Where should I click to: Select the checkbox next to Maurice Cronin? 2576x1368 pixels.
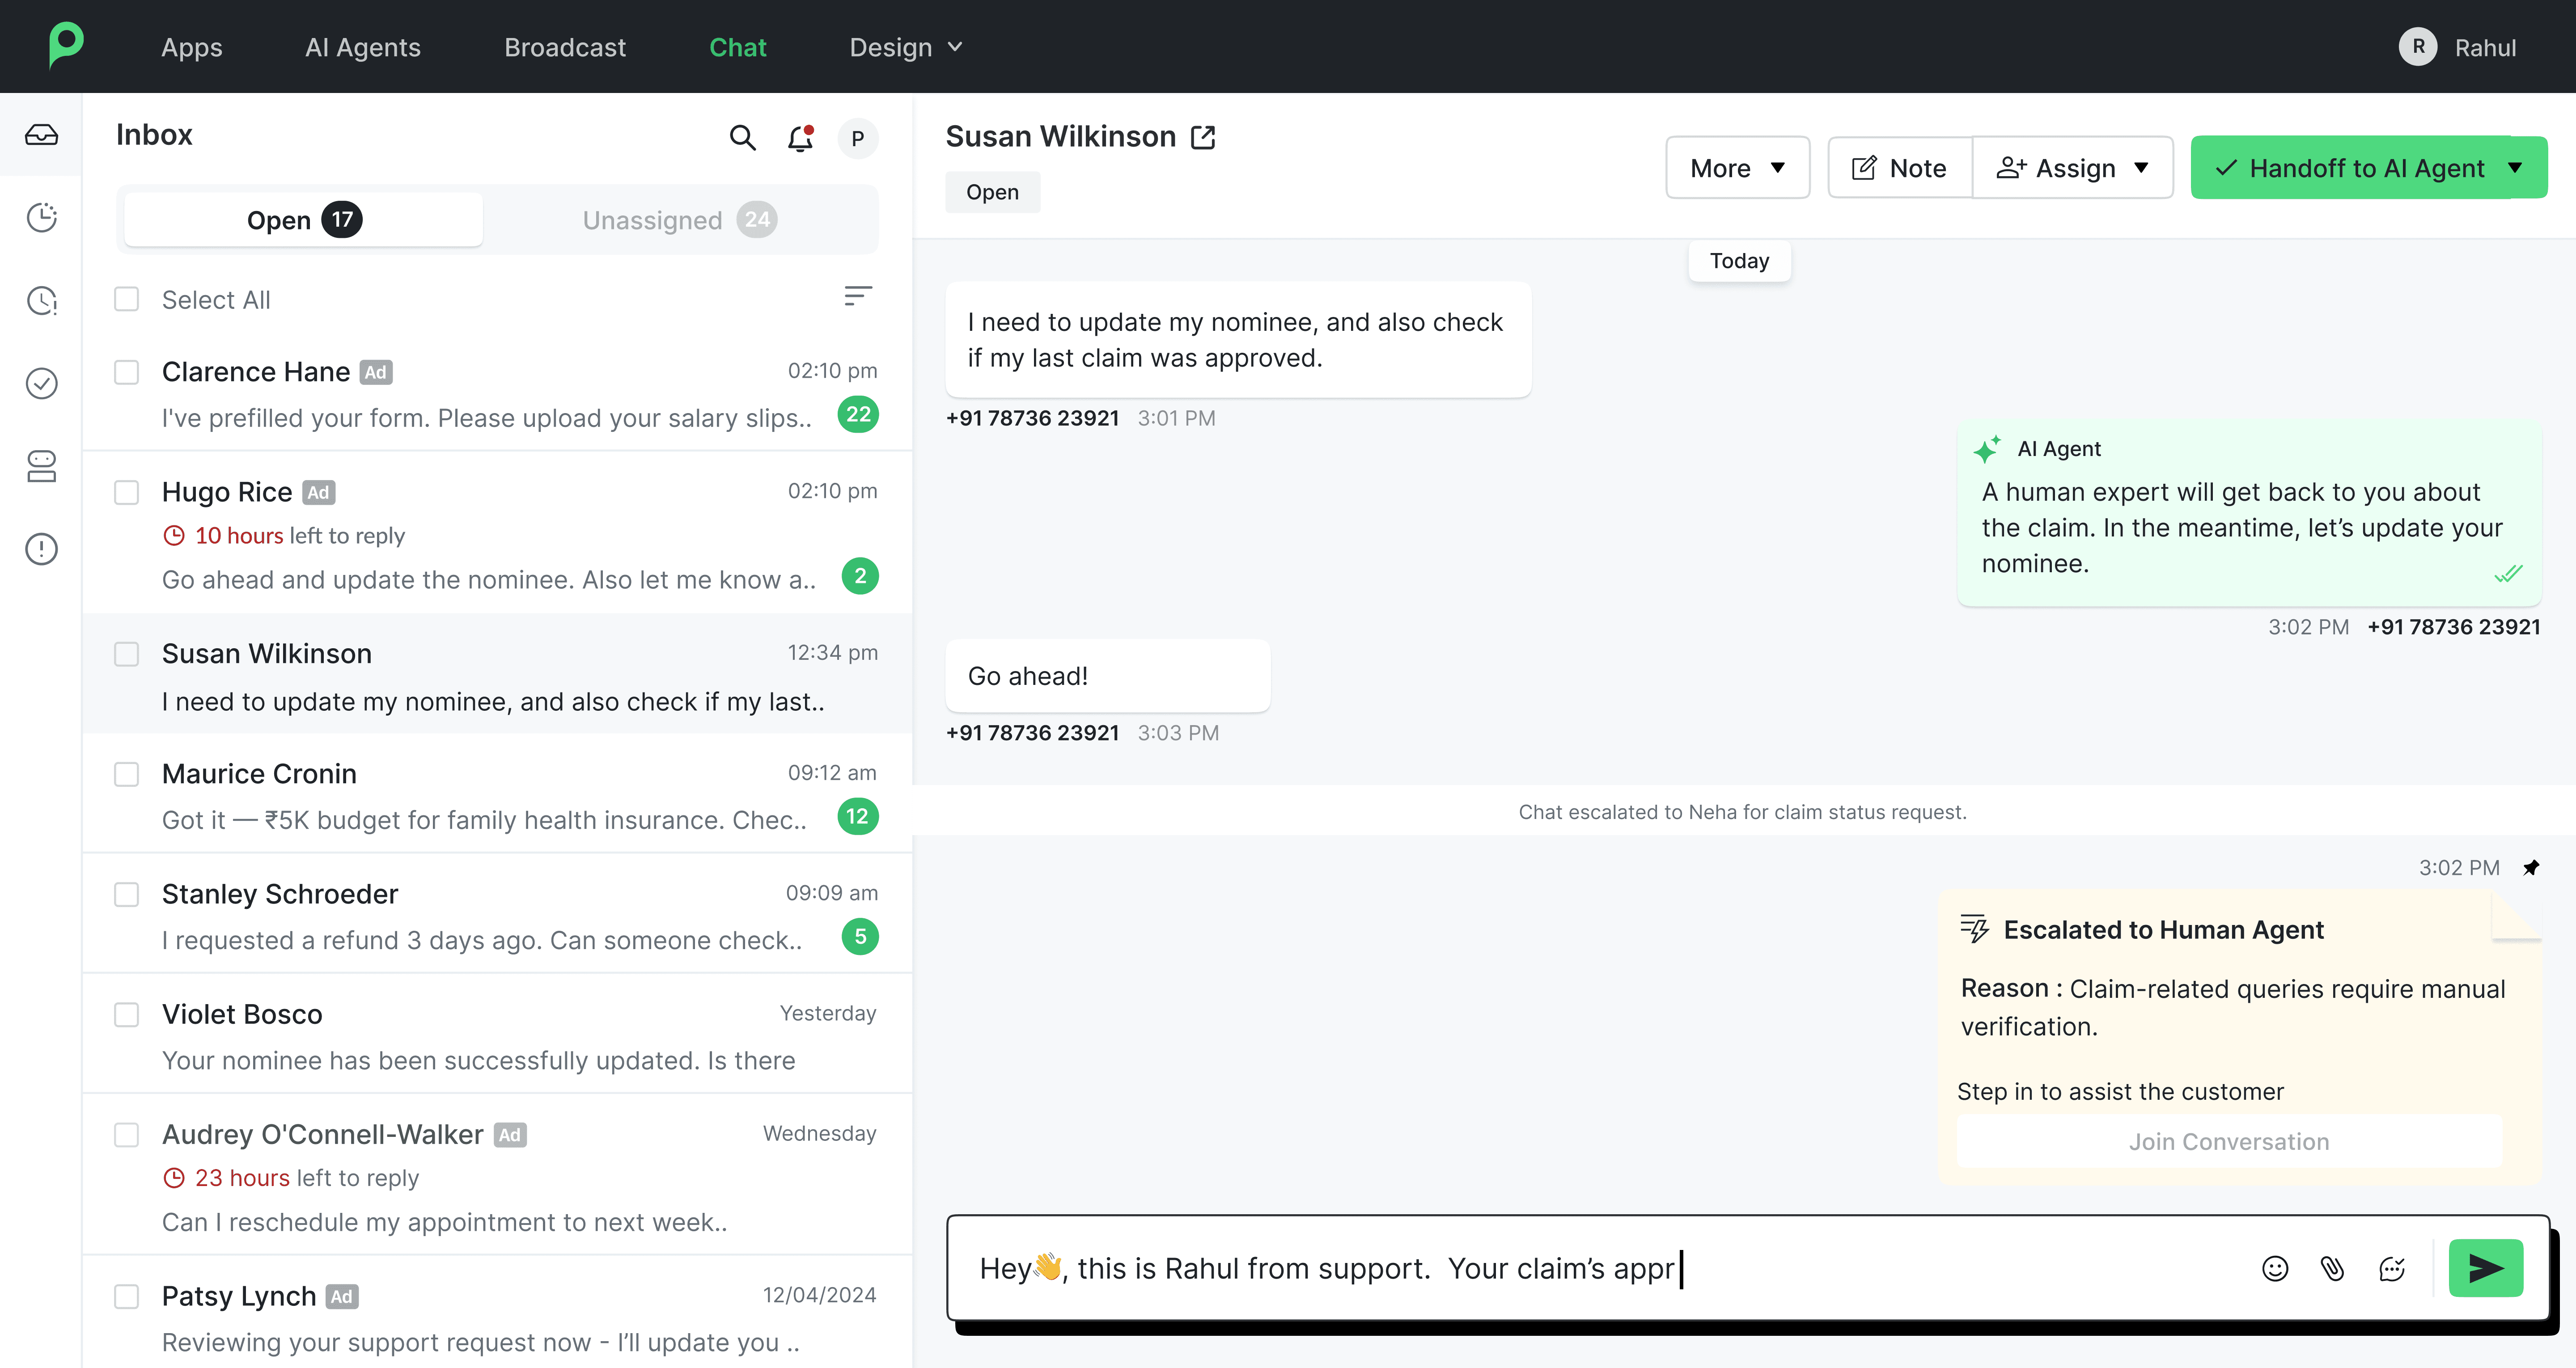[126, 774]
